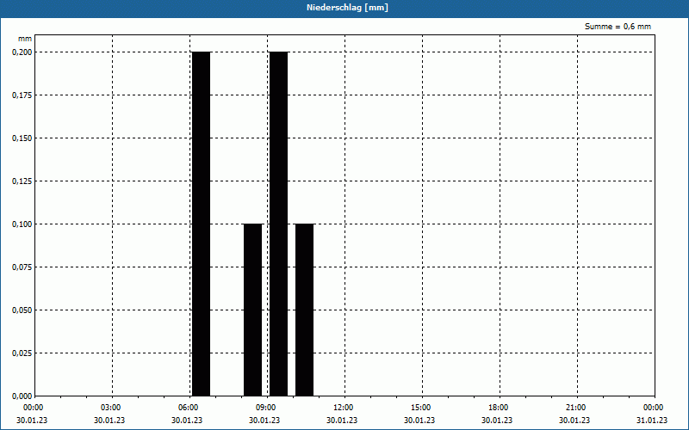
Task: Click the 03:00 x-axis time label
Action: coord(111,408)
